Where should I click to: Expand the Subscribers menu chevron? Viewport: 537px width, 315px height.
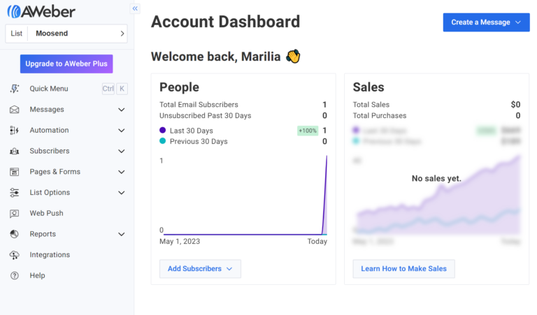click(121, 151)
